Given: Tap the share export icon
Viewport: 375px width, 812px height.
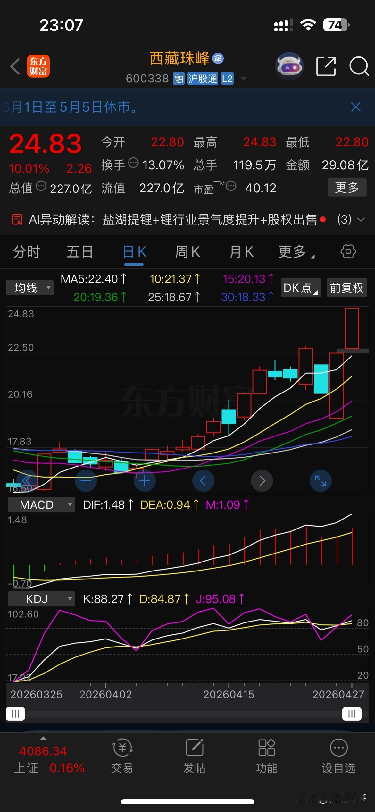Looking at the screenshot, I should [326, 66].
